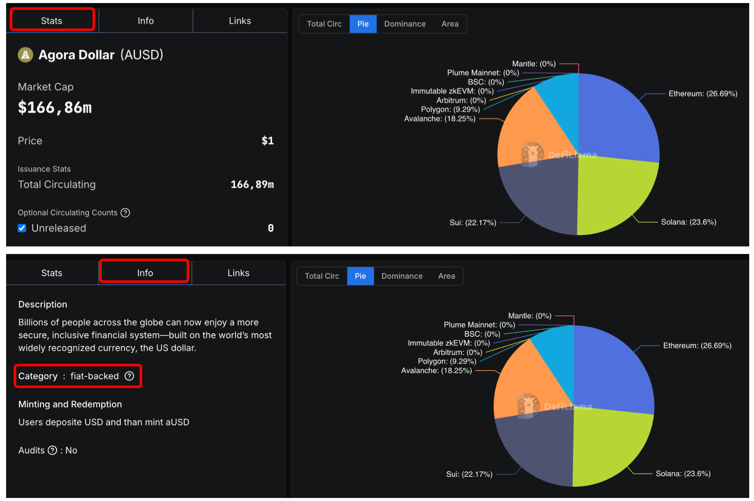Image resolution: width=754 pixels, height=501 pixels.
Task: Select Dominance view in chart beside Description panel
Action: [401, 276]
